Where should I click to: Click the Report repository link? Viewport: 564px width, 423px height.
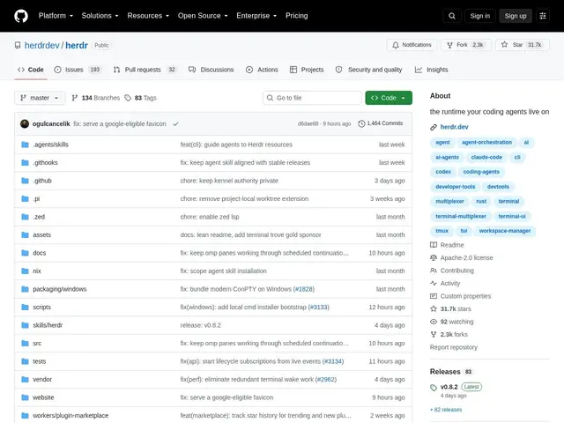[x=454, y=347]
